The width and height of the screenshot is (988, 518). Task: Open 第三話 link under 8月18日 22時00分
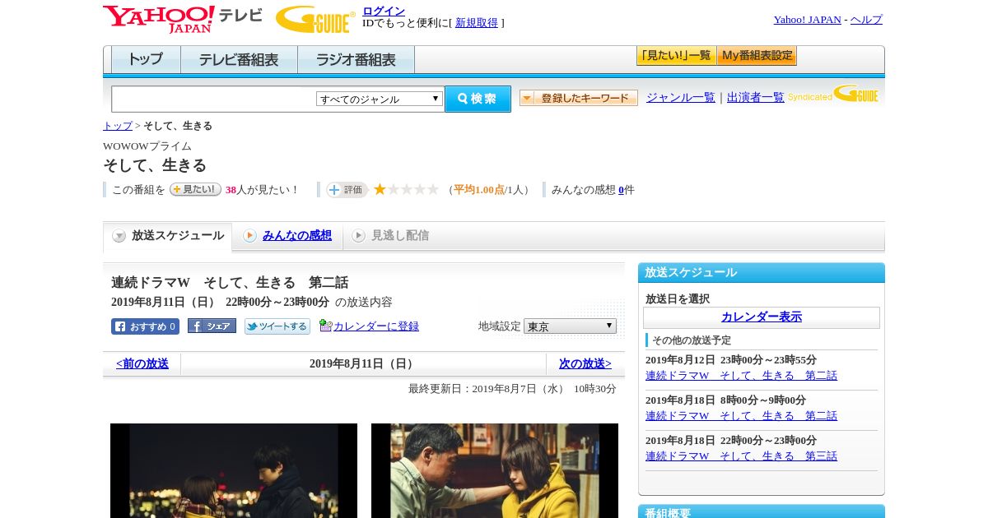pyautogui.click(x=741, y=456)
